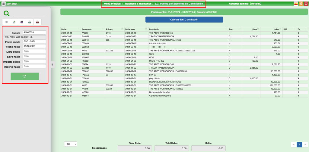The image size is (309, 152).
Task: Click the eye view icon in sidebar toolbar
Action: pos(6,22)
